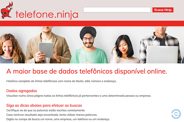Image resolution: width=184 pixels, height=122 pixels.
Task: Click the 'Histórico completo de linhas' text
Action: (x=61, y=81)
